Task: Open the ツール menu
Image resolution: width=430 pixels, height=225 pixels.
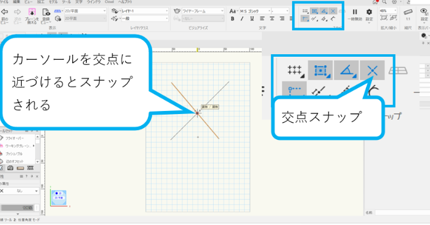Action: click(67, 2)
